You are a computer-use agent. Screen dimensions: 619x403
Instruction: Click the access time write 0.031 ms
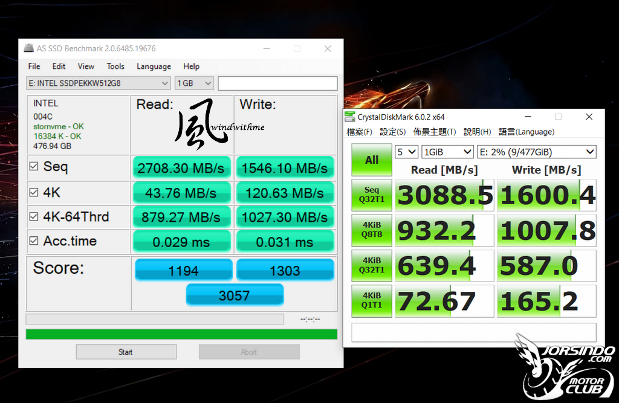click(x=285, y=242)
